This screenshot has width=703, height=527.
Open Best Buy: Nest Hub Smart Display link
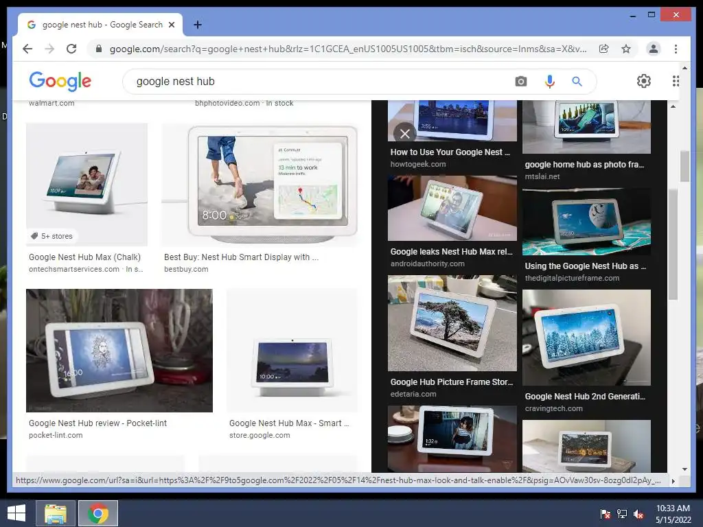(241, 257)
